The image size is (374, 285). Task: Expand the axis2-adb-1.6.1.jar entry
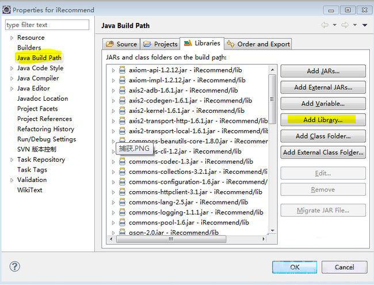point(113,90)
